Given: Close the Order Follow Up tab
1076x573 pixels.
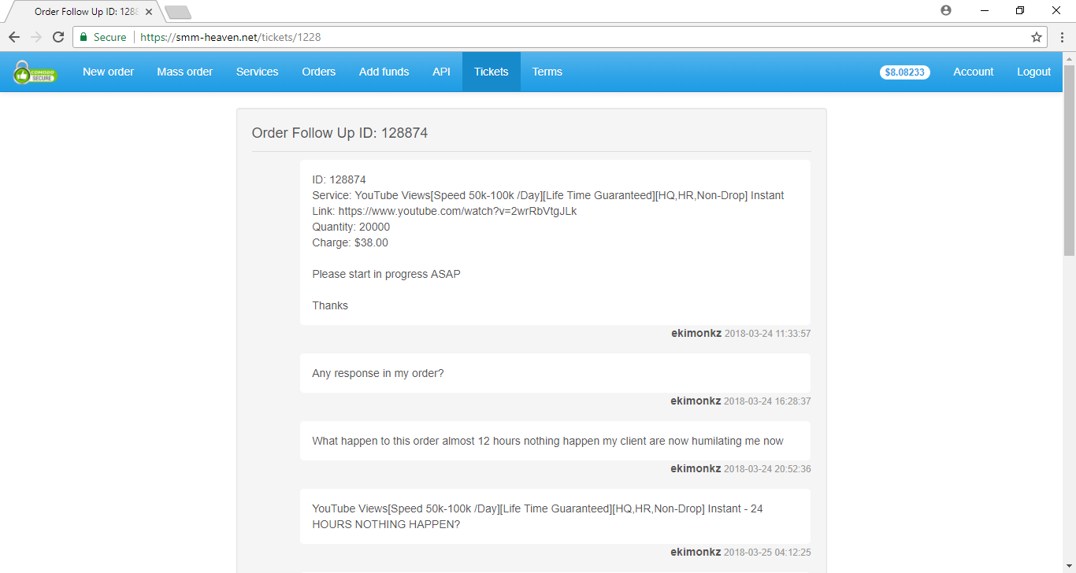Looking at the screenshot, I should tap(149, 13).
